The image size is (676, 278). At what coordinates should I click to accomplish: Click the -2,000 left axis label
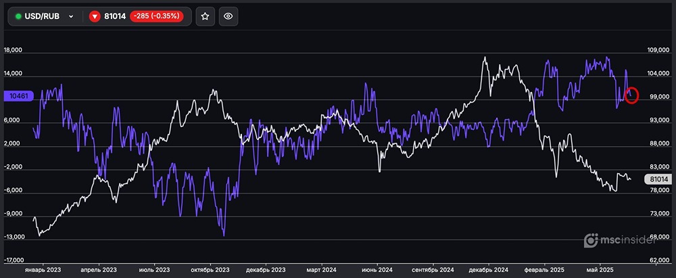[x=12, y=167]
